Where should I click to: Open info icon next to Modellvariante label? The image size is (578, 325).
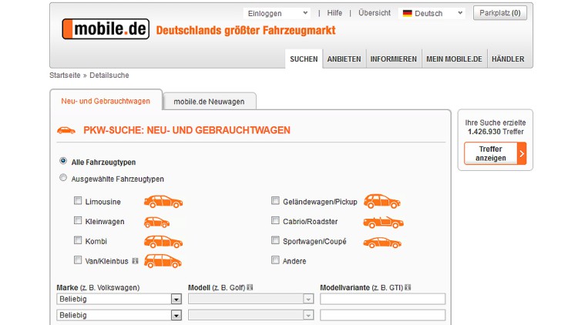[x=408, y=287]
